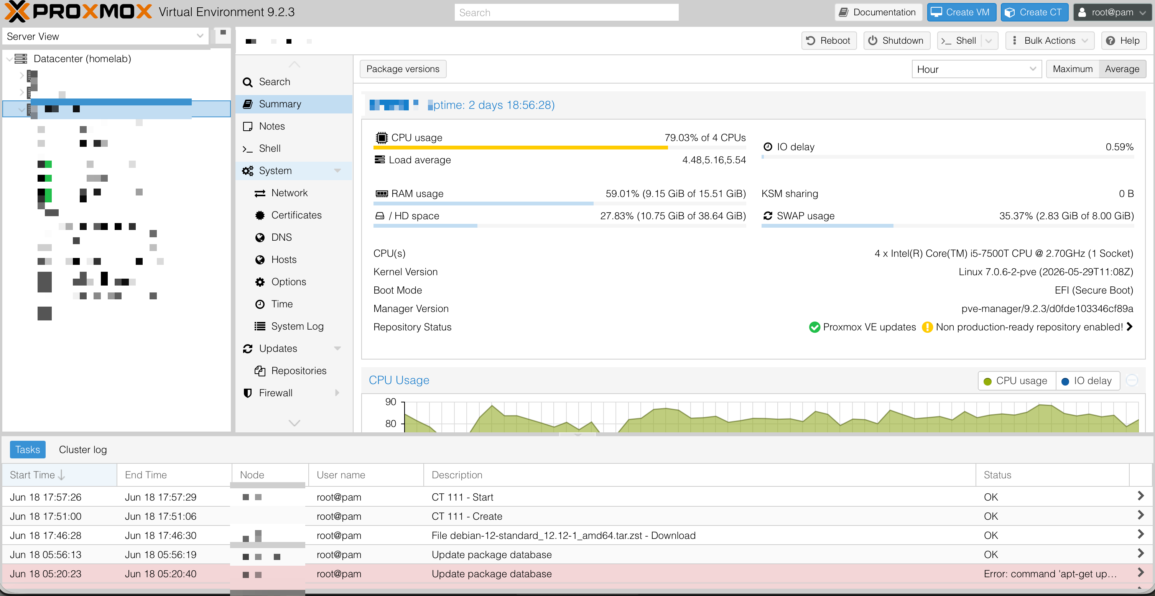Screen dimensions: 1155x596
Task: Open the Certificates badge icon
Action: point(260,215)
